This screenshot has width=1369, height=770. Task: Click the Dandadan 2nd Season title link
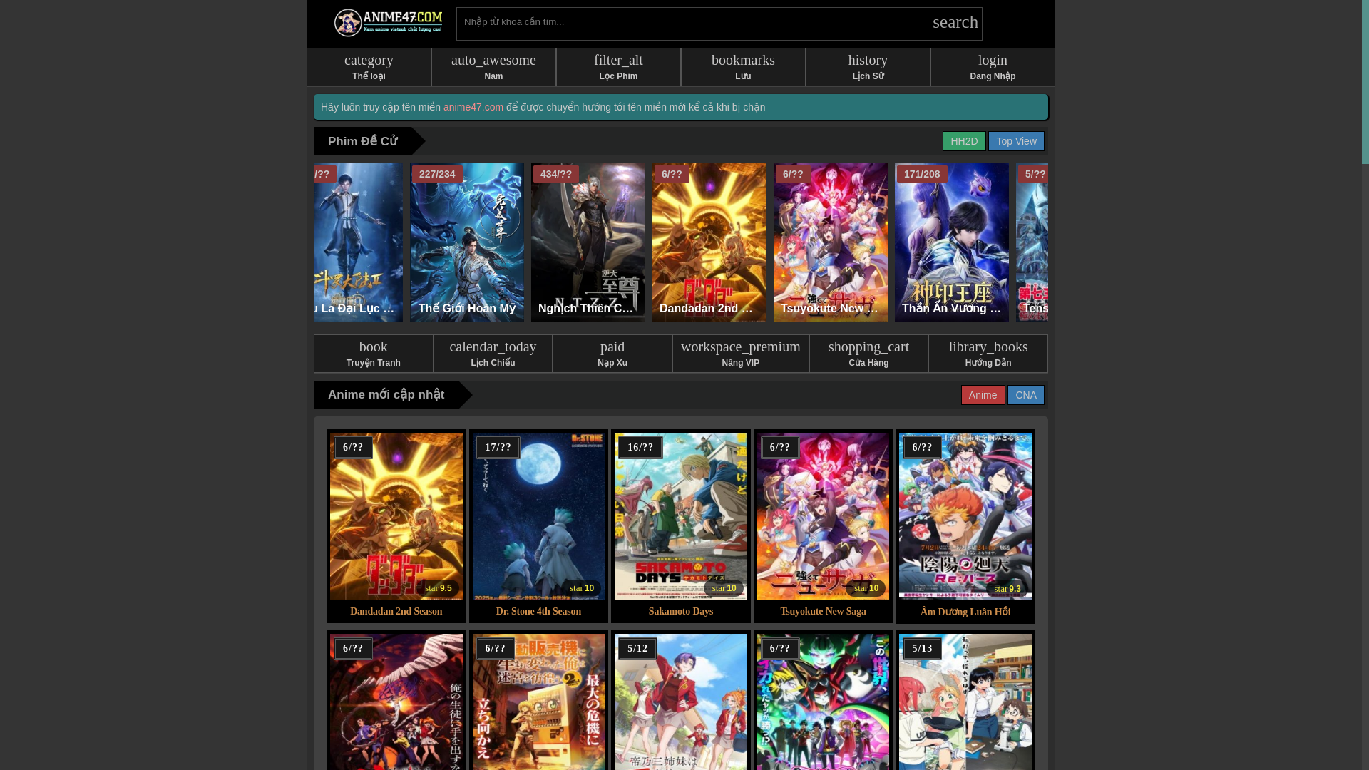(x=396, y=612)
